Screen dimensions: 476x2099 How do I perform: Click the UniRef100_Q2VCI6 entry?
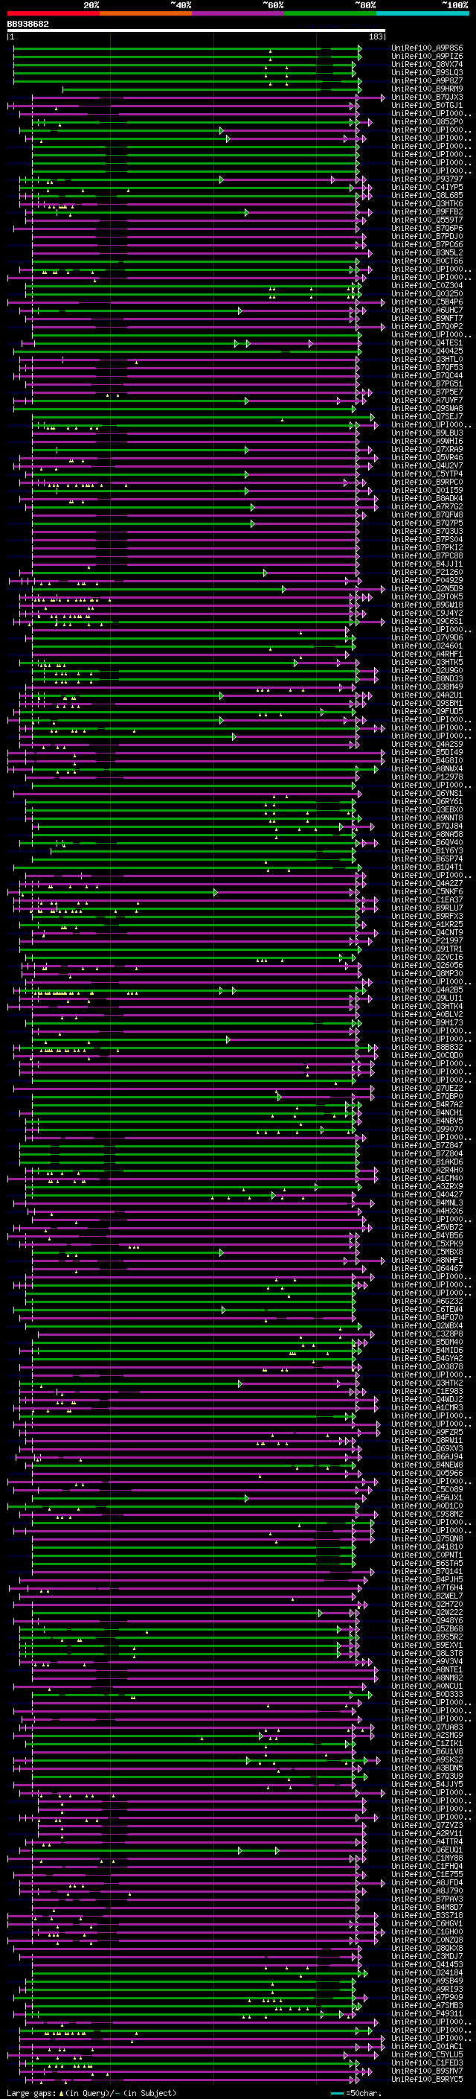(427, 958)
